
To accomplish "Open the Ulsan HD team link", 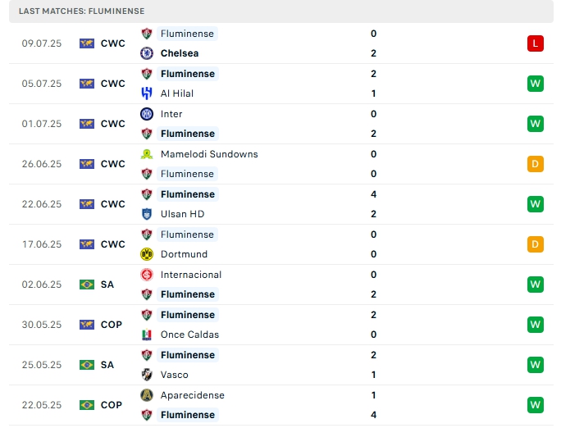I will pos(182,214).
